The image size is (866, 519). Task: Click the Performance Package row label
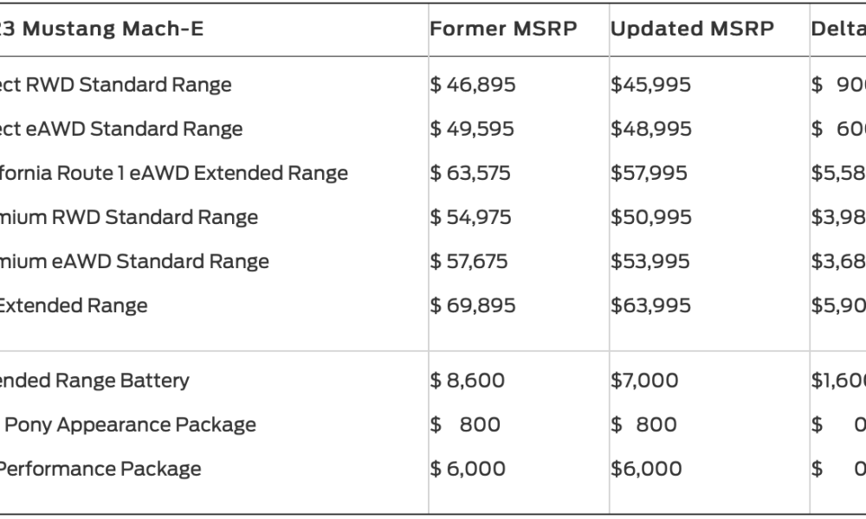[100, 469]
